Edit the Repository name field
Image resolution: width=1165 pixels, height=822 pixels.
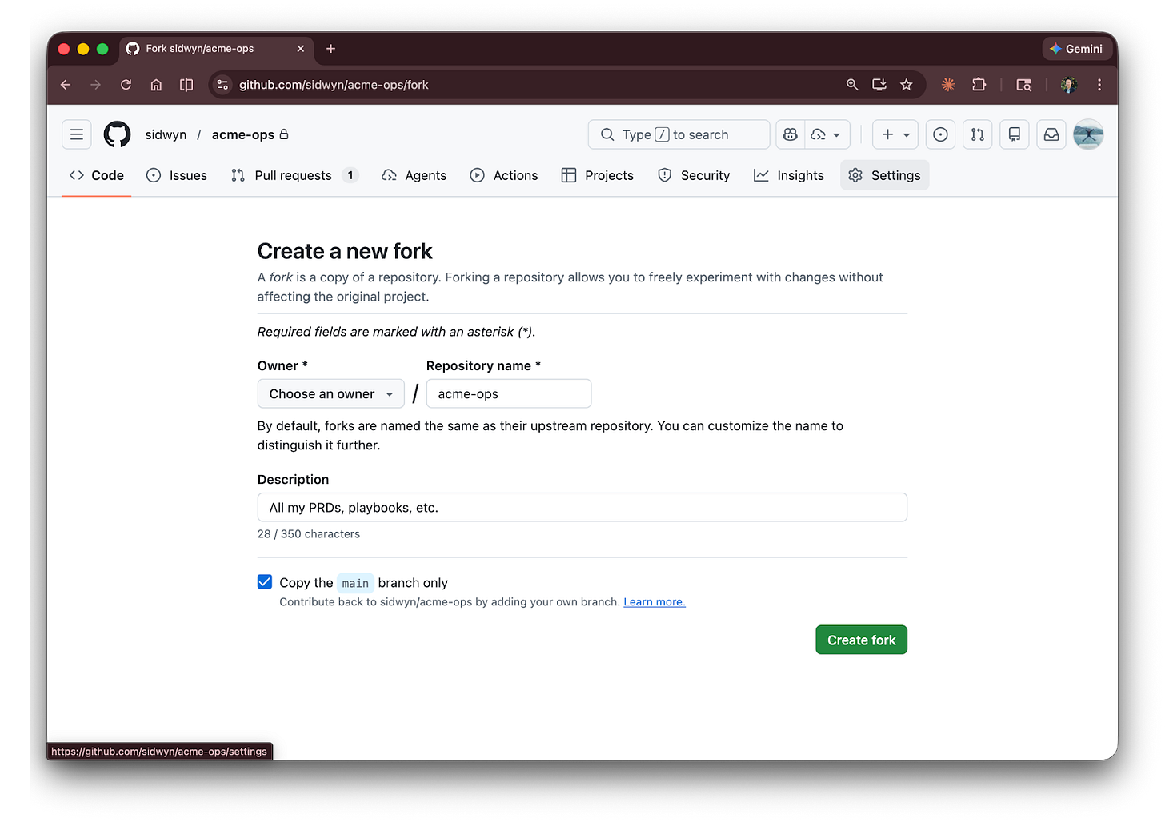click(x=509, y=393)
